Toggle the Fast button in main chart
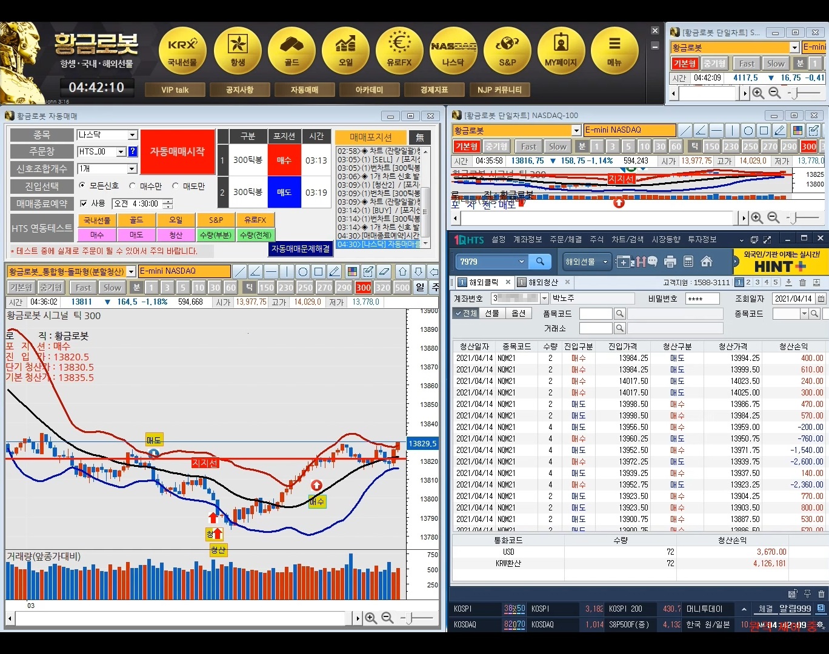This screenshot has height=654, width=829. [x=84, y=288]
